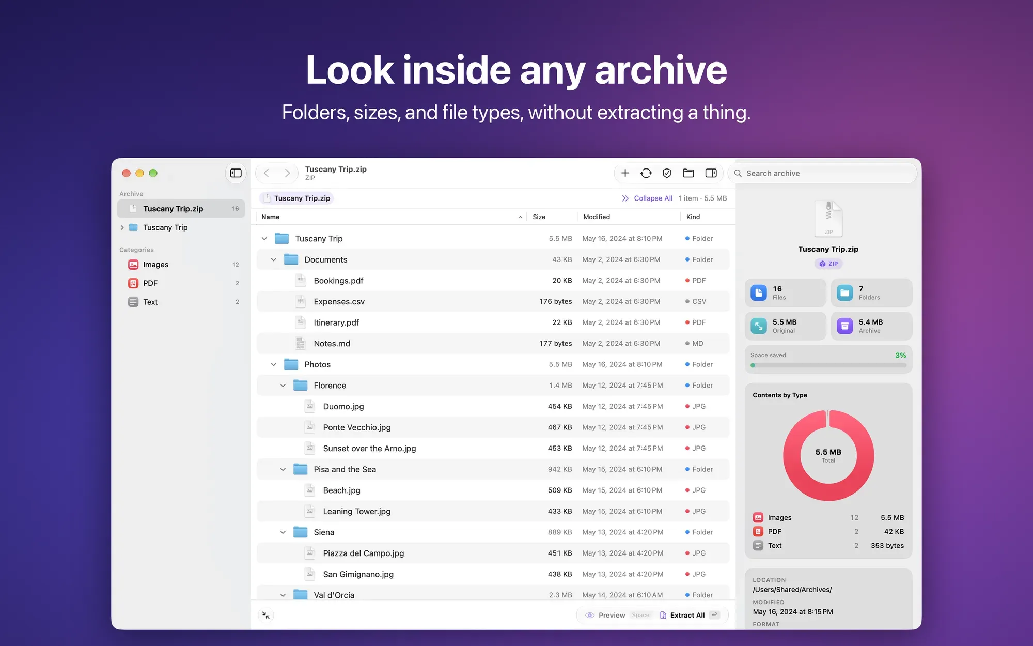The height and width of the screenshot is (646, 1033).
Task: Select Beach.jpg image icon
Action: 310,490
